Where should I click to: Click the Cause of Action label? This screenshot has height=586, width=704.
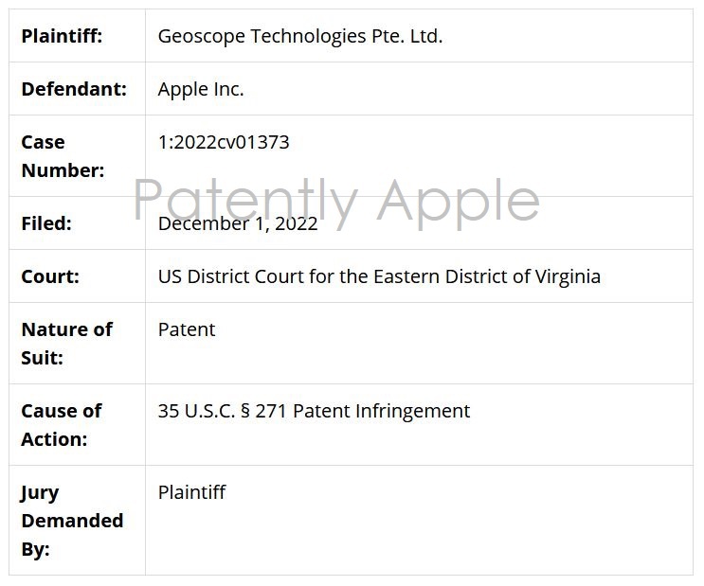coord(61,425)
